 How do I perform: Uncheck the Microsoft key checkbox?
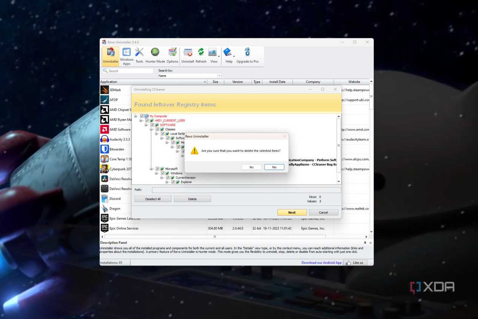click(x=158, y=169)
